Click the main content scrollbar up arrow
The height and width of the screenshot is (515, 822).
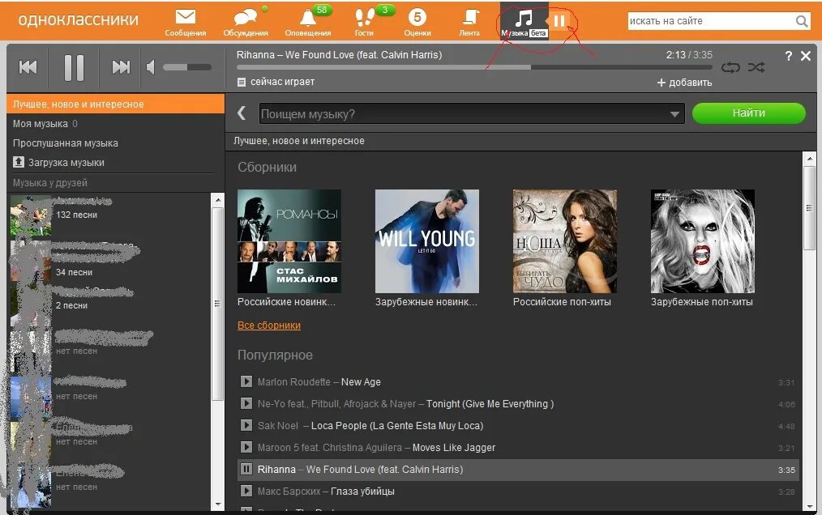coord(809,158)
